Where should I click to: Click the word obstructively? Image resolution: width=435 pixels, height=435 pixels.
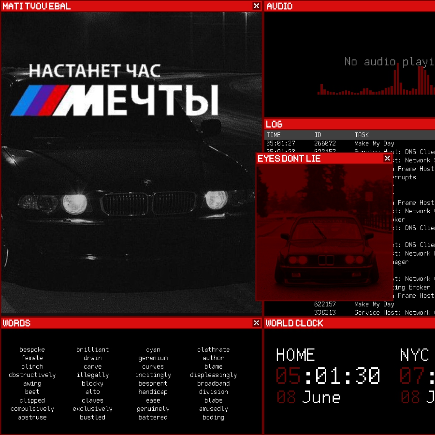[32, 375]
